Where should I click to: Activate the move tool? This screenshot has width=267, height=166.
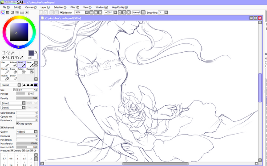3,58
